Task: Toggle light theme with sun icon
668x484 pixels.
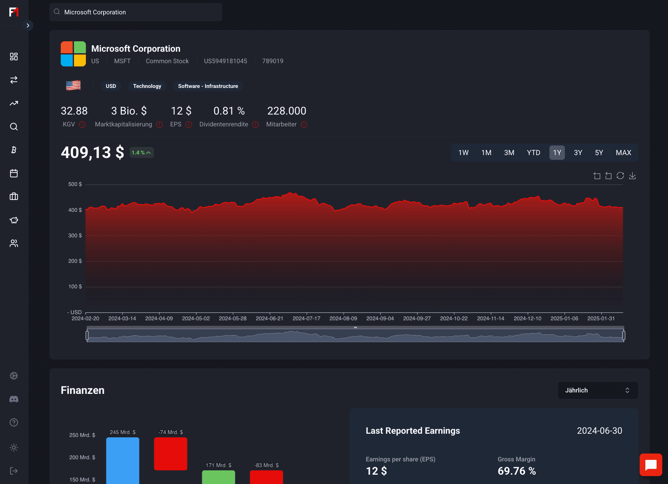Action: point(14,448)
